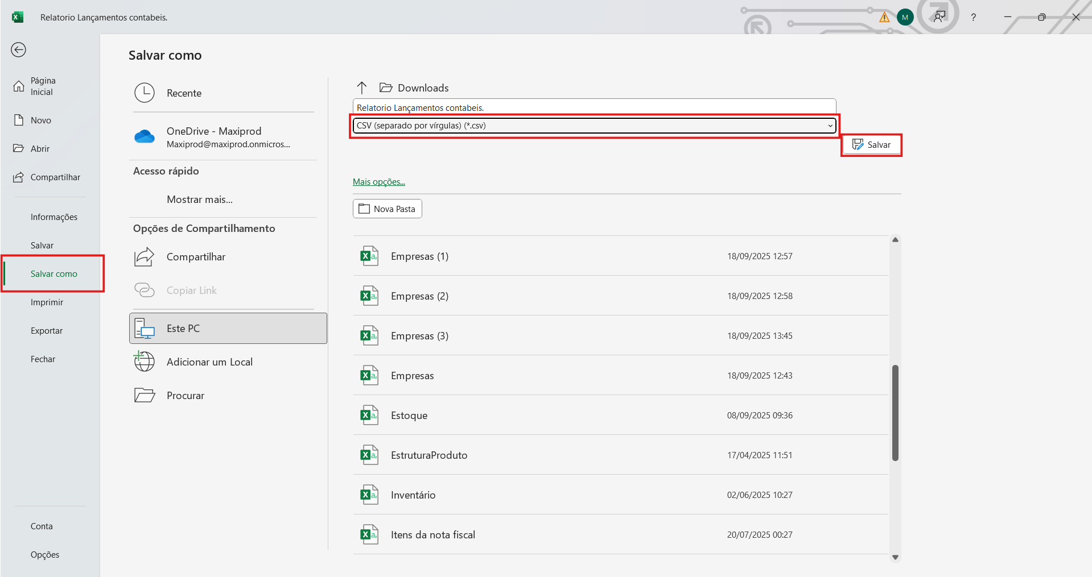Click the up arrow to parent folder
The image size is (1092, 577).
pos(362,88)
